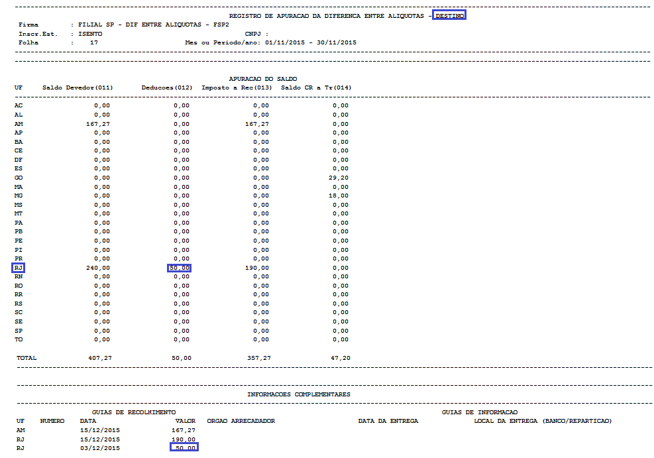Click the AC row state code
Image resolution: width=654 pixels, height=458 pixels.
(19, 106)
